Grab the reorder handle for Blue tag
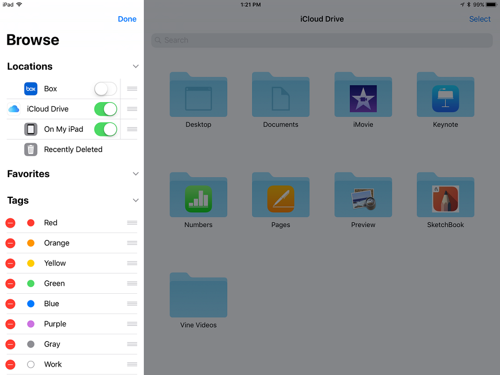500x375 pixels. click(x=132, y=304)
